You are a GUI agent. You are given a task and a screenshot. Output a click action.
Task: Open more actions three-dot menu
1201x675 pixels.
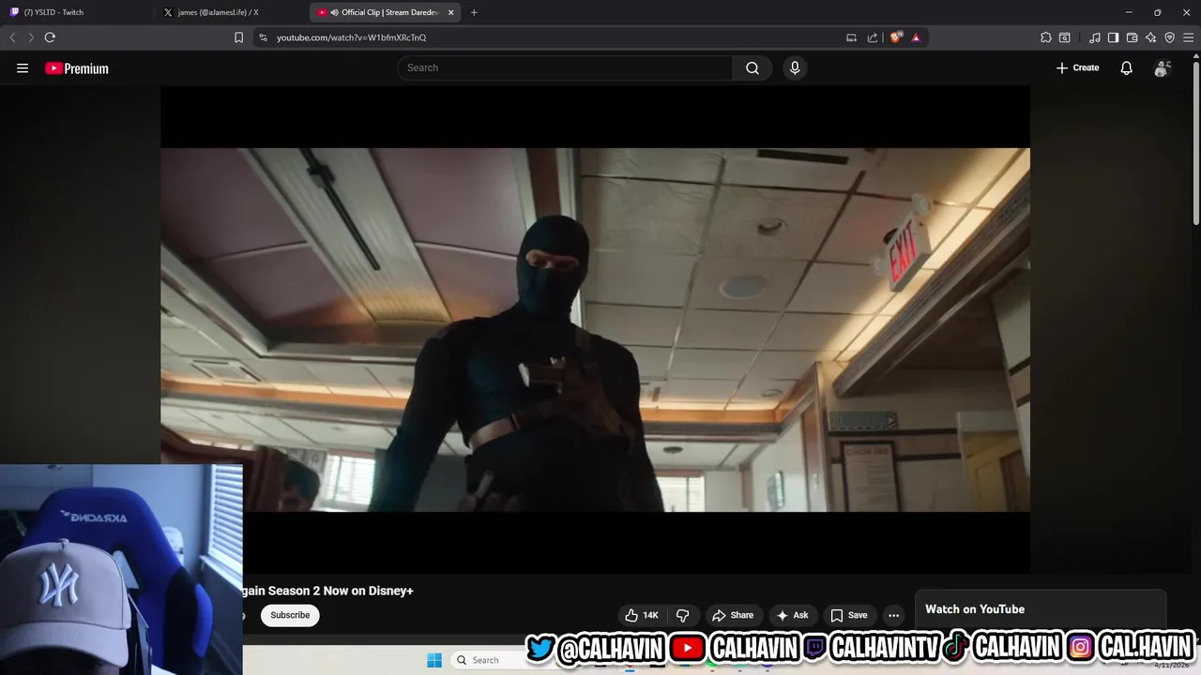[x=893, y=615]
